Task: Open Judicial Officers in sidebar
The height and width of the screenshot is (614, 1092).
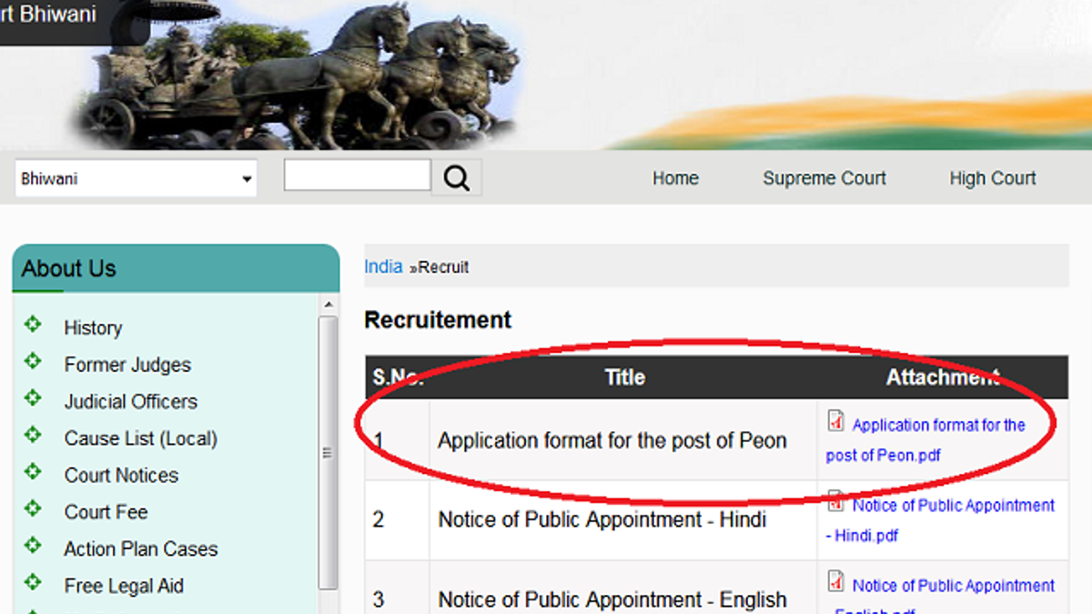Action: [130, 401]
